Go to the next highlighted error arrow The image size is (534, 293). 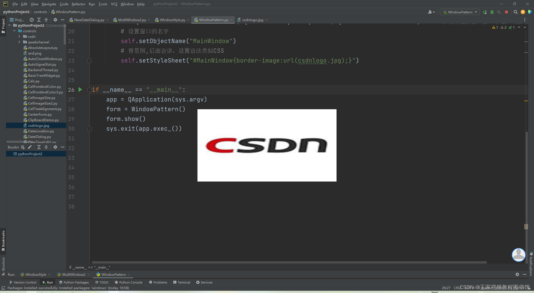point(525,27)
